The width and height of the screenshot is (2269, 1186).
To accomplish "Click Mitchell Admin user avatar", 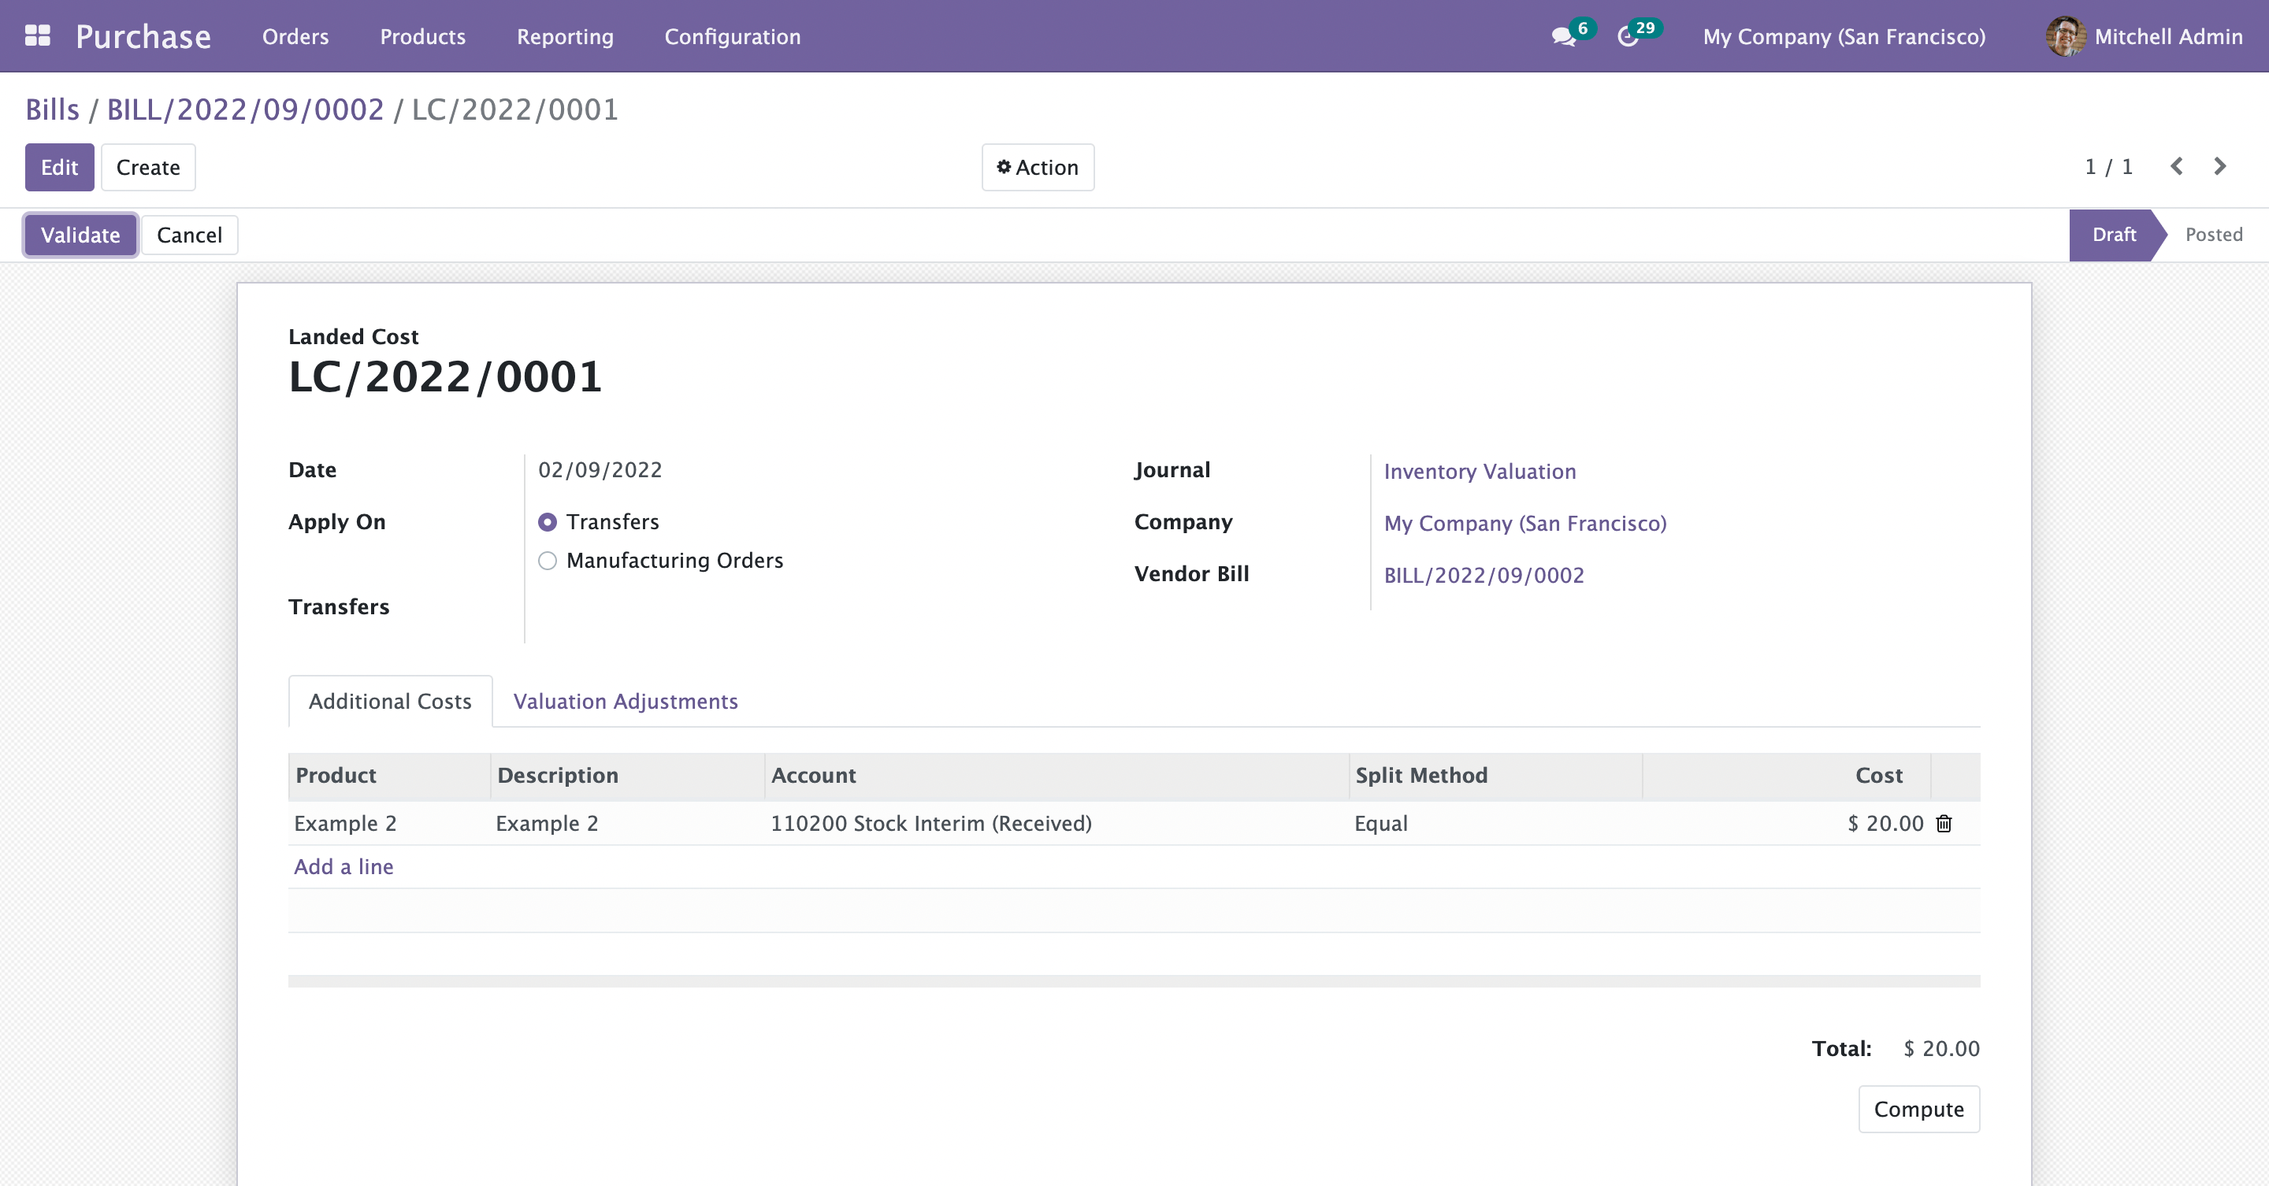I will 2065,36.
